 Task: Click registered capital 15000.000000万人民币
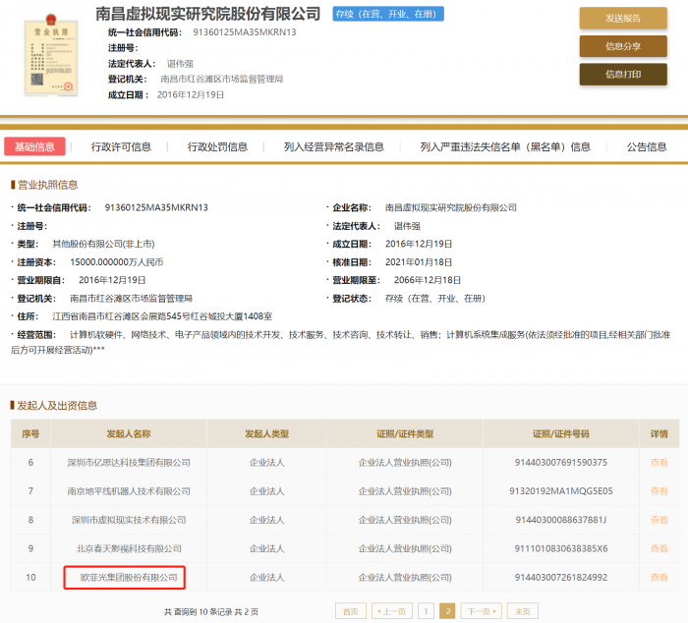pos(117,262)
